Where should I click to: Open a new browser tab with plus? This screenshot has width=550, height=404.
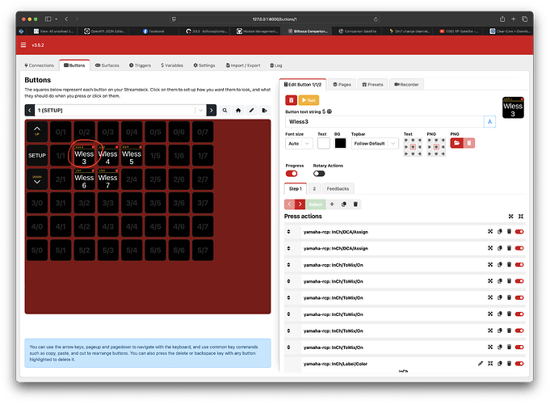(x=513, y=19)
